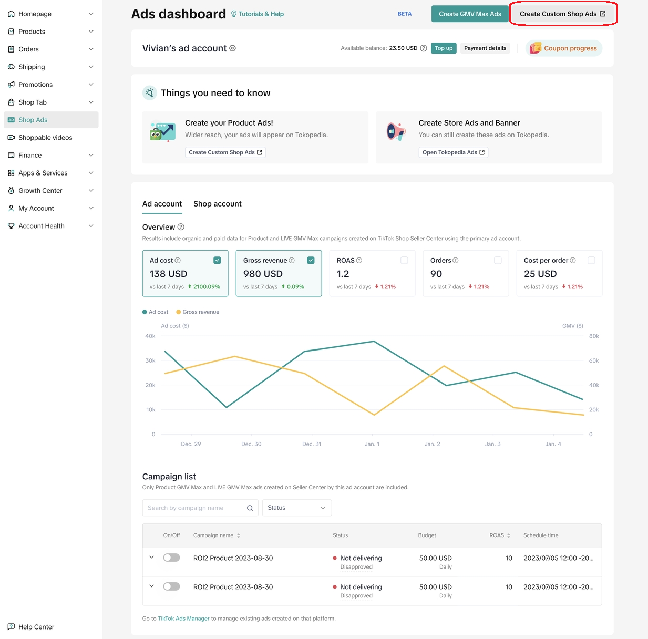The width and height of the screenshot is (648, 639).
Task: Expand the second campaign row details
Action: (x=152, y=586)
